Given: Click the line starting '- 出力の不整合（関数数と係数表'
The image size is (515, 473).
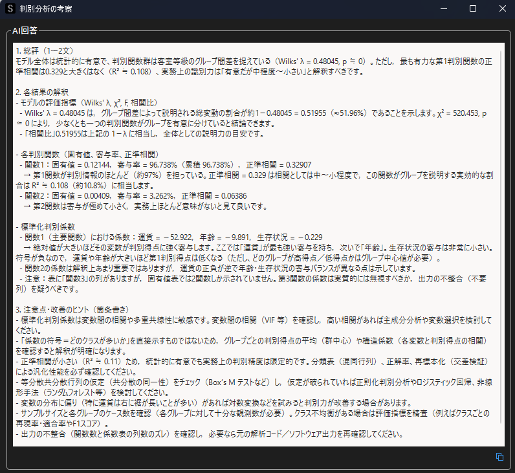Looking at the screenshot, I should (x=210, y=434).
